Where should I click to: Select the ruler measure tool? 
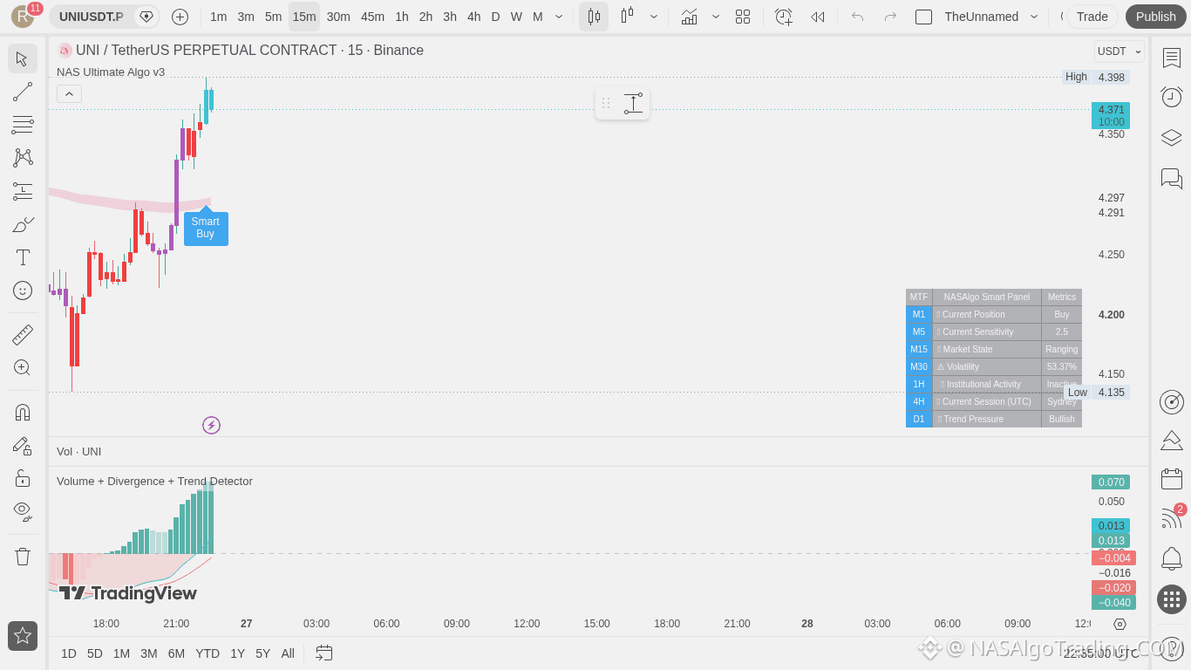click(x=23, y=334)
